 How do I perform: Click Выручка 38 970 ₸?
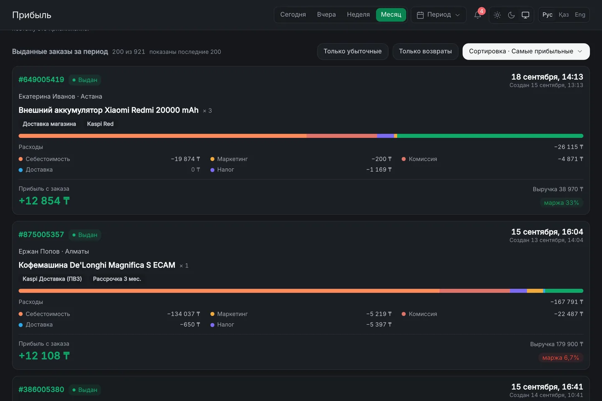[558, 189]
